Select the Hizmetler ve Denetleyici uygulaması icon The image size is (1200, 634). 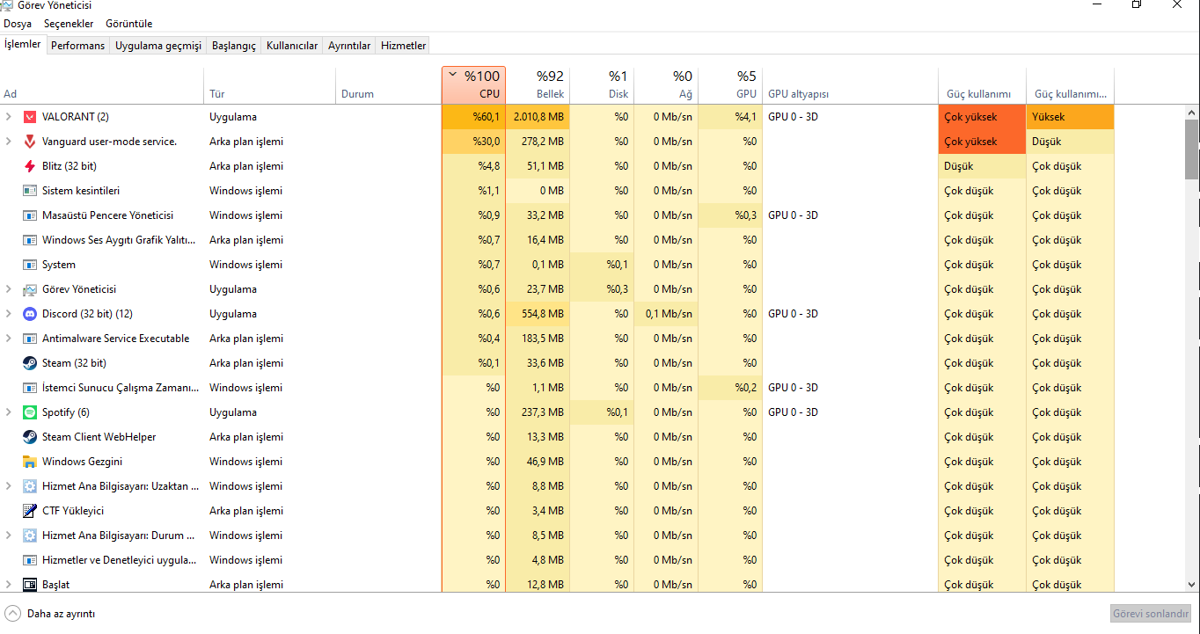click(30, 560)
